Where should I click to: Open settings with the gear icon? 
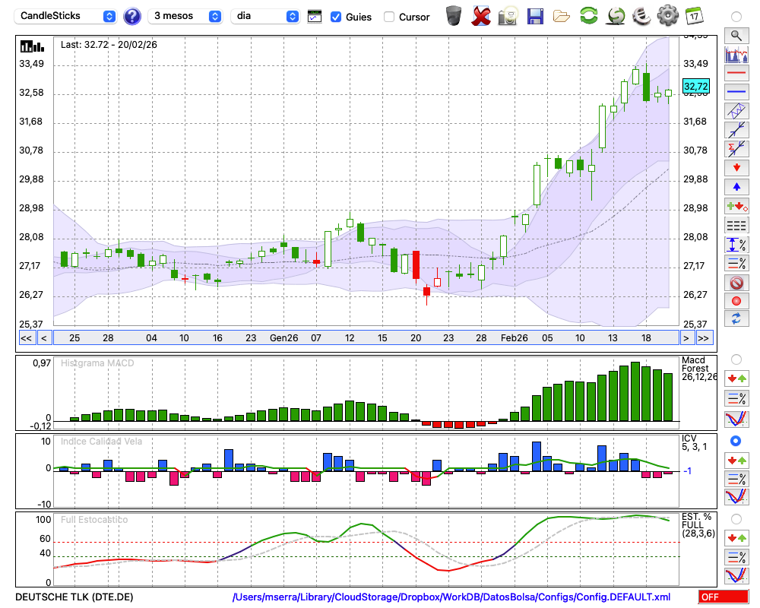tap(667, 16)
